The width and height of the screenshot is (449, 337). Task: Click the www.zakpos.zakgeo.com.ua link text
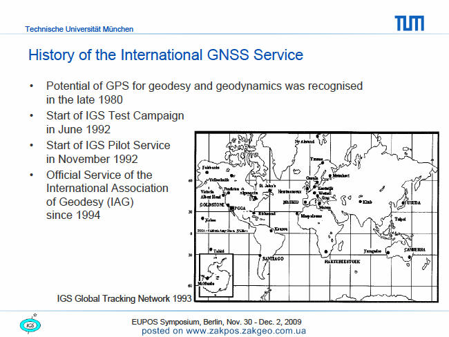(x=246, y=331)
